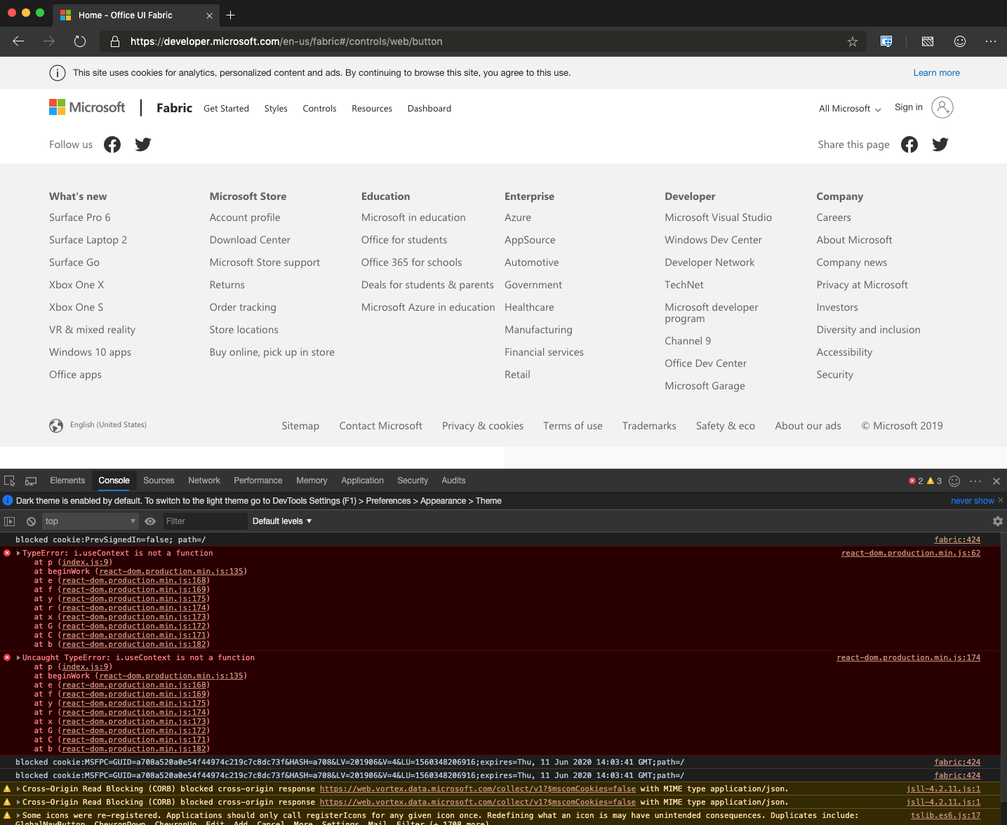Image resolution: width=1007 pixels, height=825 pixels.
Task: Click the console Filter input field
Action: pos(205,521)
